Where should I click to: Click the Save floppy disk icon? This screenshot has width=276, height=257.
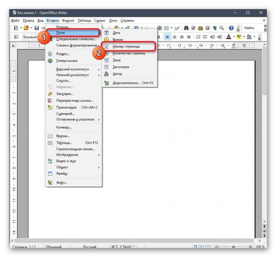37,28
